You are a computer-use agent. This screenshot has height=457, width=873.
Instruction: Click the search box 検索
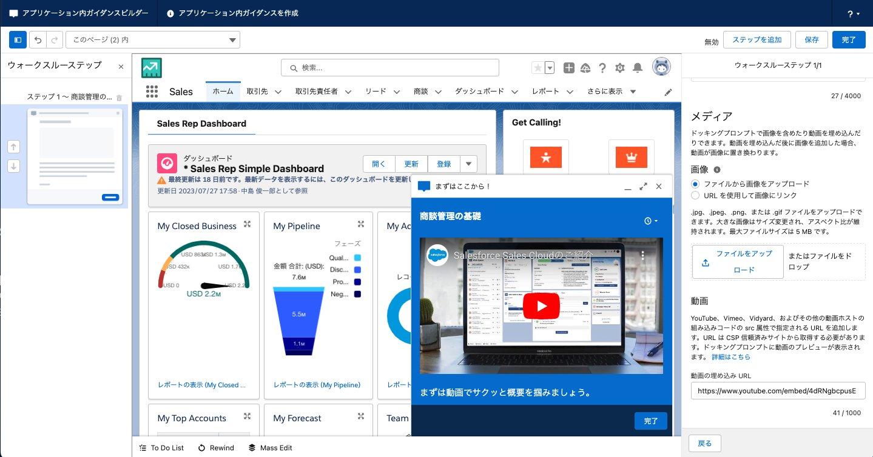(390, 67)
